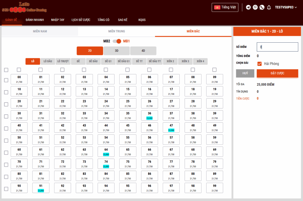Uncheck the Hải Phòng station checkbox
The height and width of the screenshot is (201, 303).
pyautogui.click(x=259, y=64)
